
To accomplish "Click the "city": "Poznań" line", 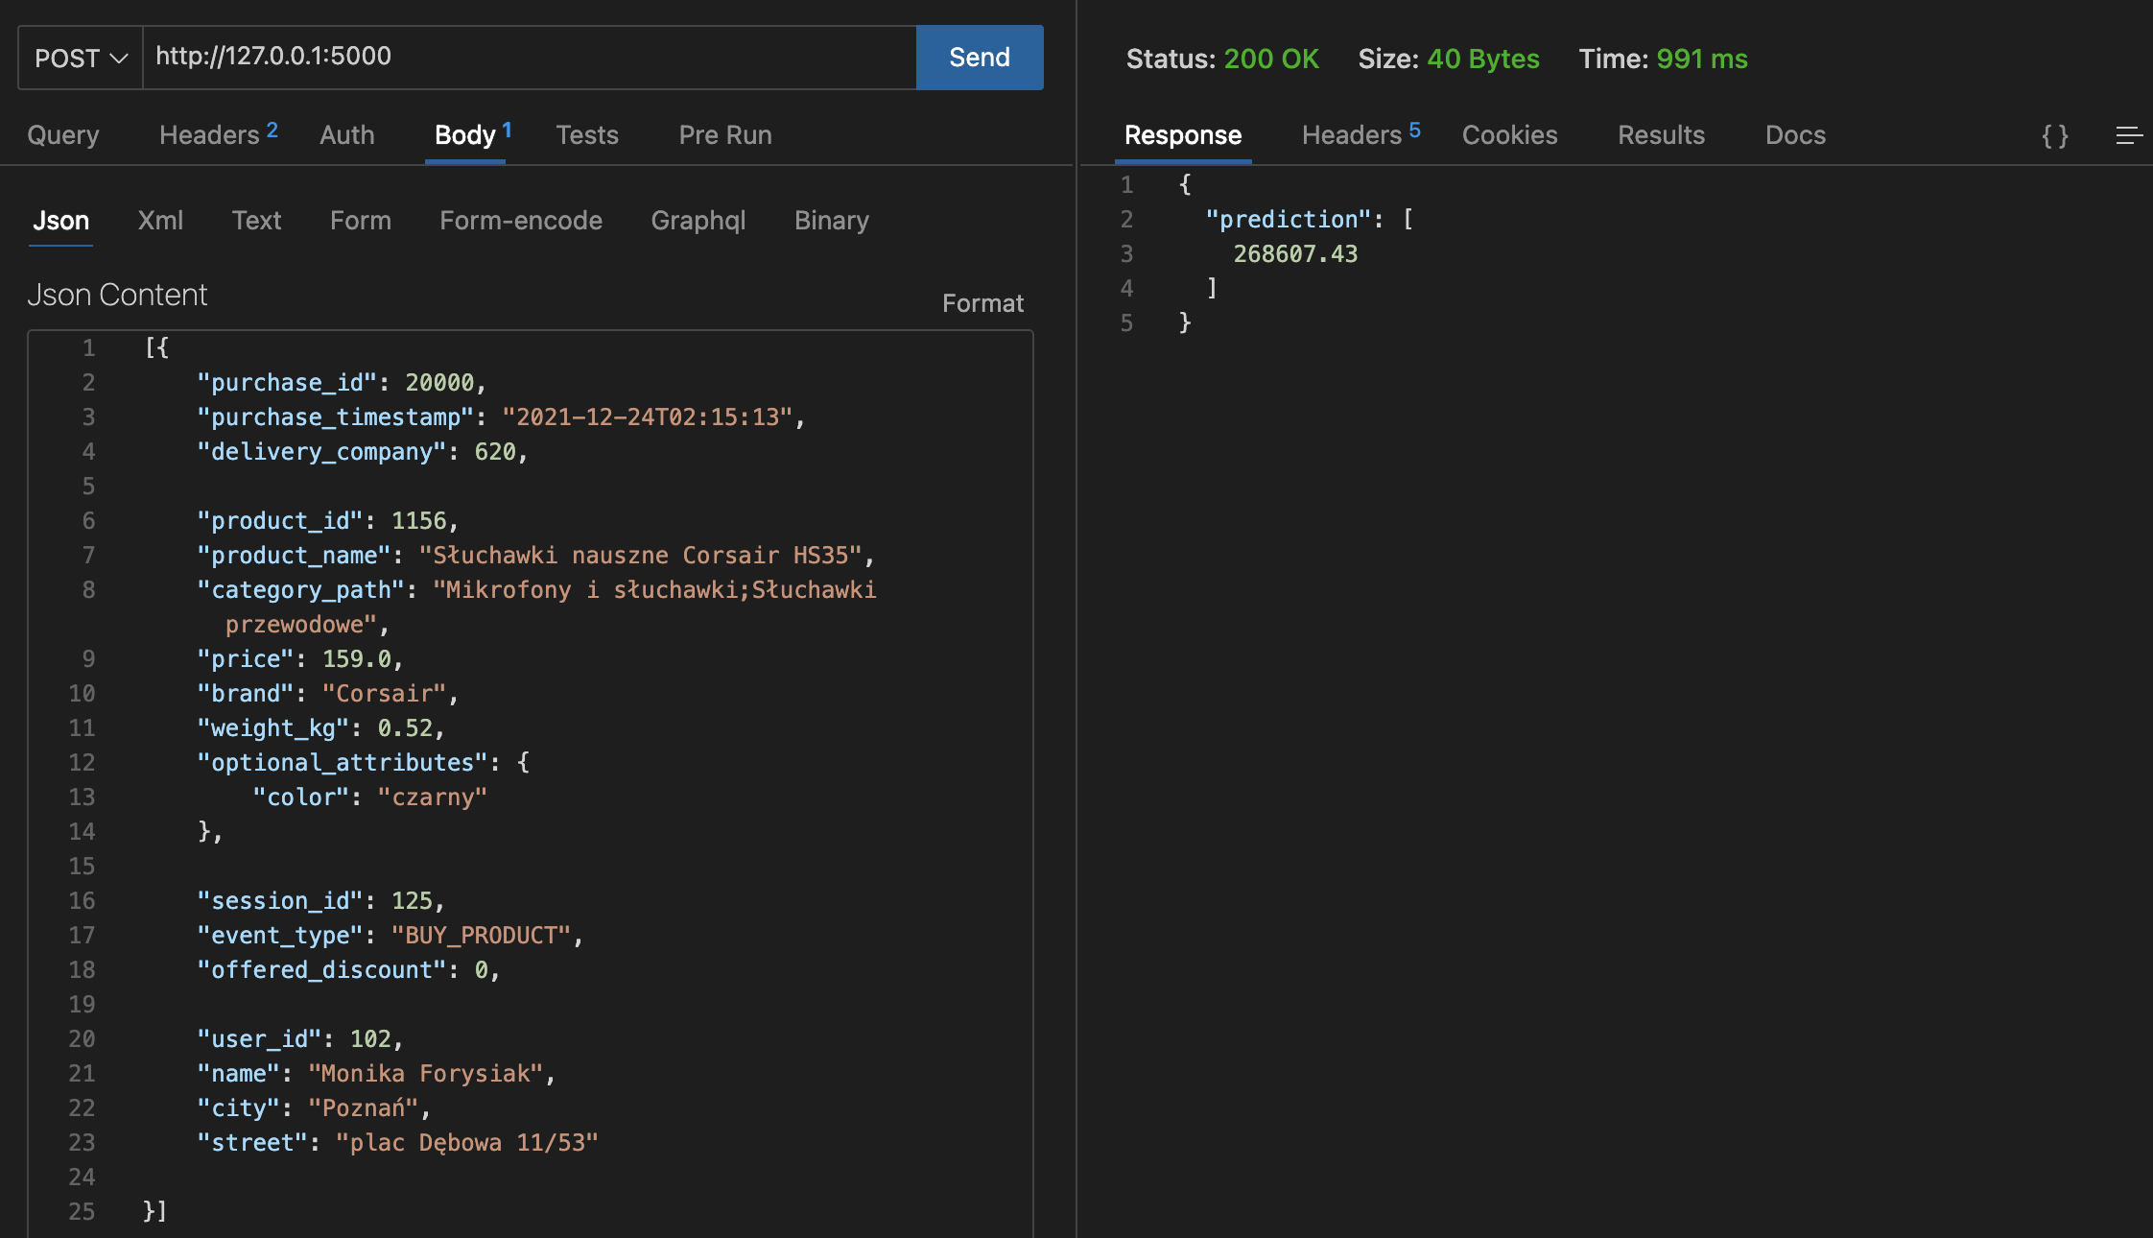I will pyautogui.click(x=314, y=1108).
